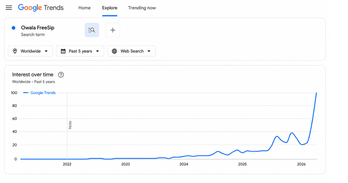This screenshot has width=348, height=183.
Task: Click the blue dot beside Owala FreeSip
Action: (13, 28)
